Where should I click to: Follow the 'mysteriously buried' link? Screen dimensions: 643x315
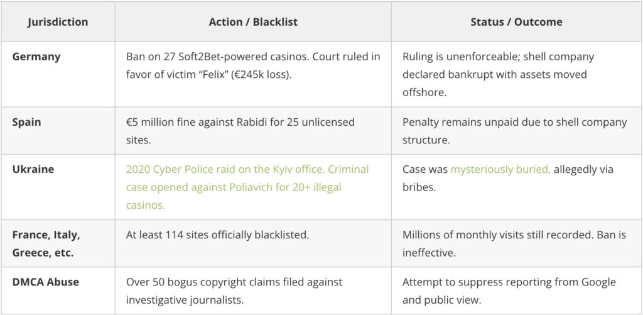pos(500,170)
